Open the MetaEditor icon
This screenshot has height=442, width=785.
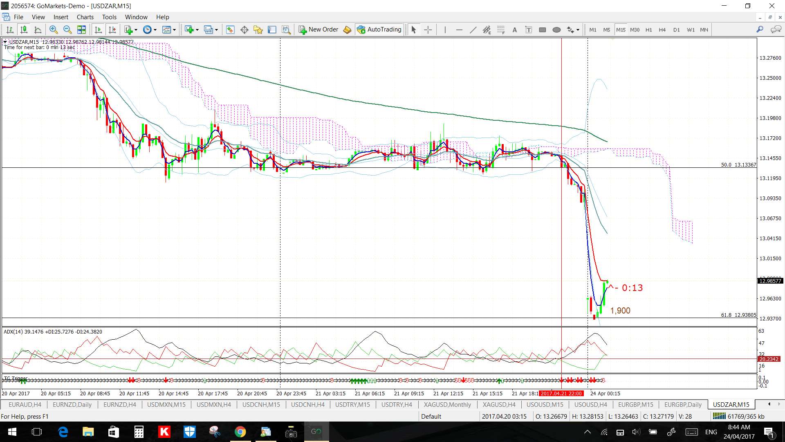(347, 29)
